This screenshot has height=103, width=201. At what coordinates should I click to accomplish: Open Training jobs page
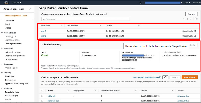[10, 80]
